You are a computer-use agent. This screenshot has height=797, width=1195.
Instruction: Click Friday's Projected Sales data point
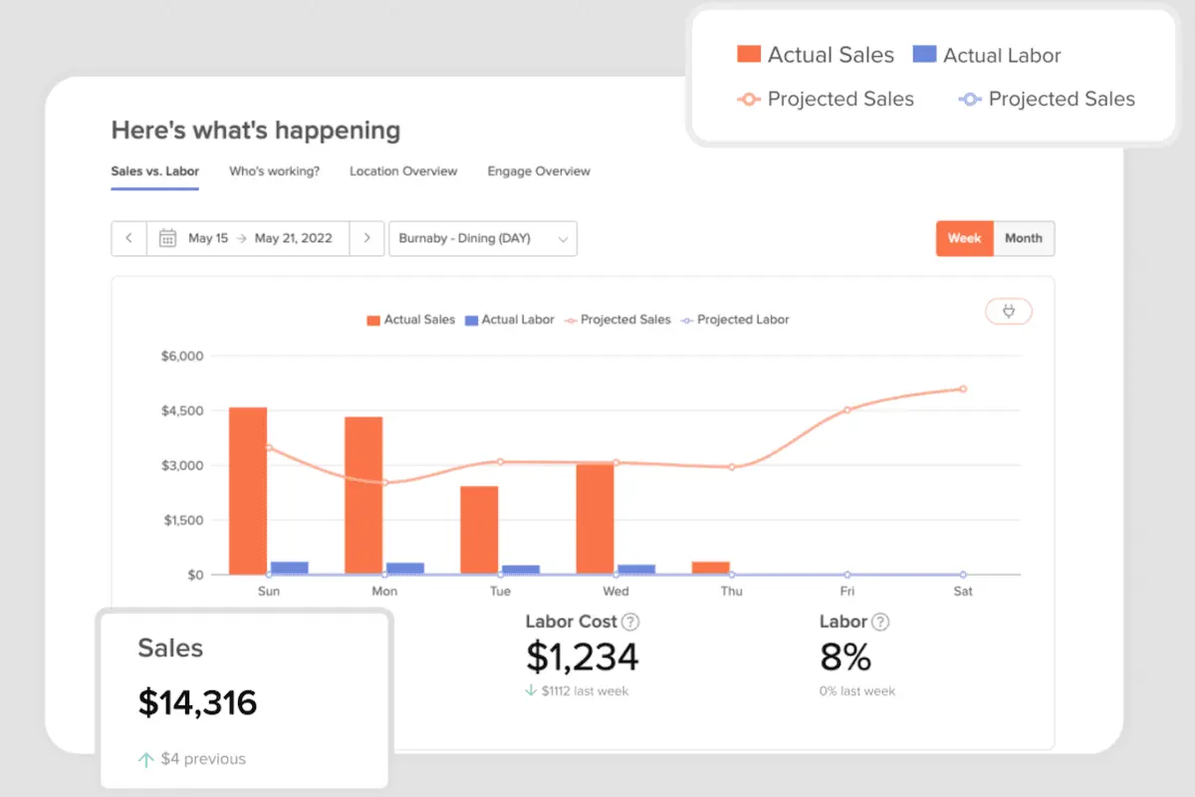coord(847,409)
